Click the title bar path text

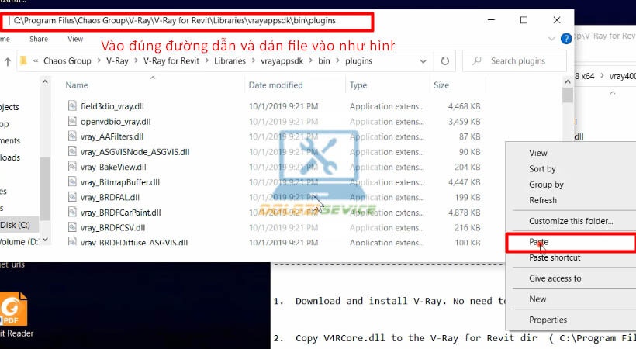coord(175,21)
